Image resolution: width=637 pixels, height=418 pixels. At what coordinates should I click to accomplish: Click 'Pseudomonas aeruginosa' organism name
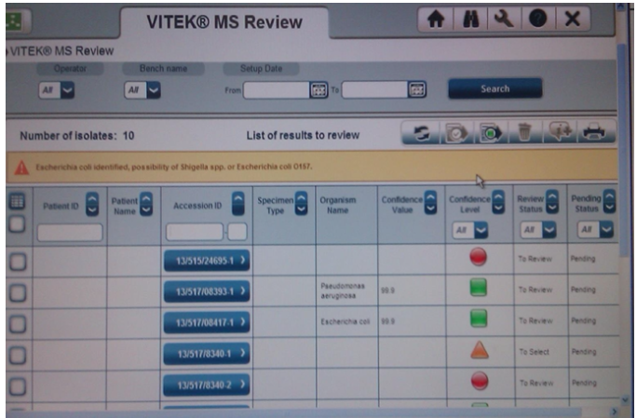[x=343, y=290]
